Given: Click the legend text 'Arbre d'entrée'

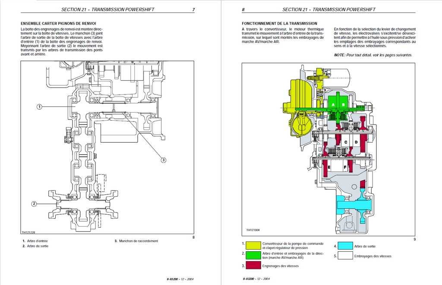Looking at the screenshot, I should (x=37, y=241).
